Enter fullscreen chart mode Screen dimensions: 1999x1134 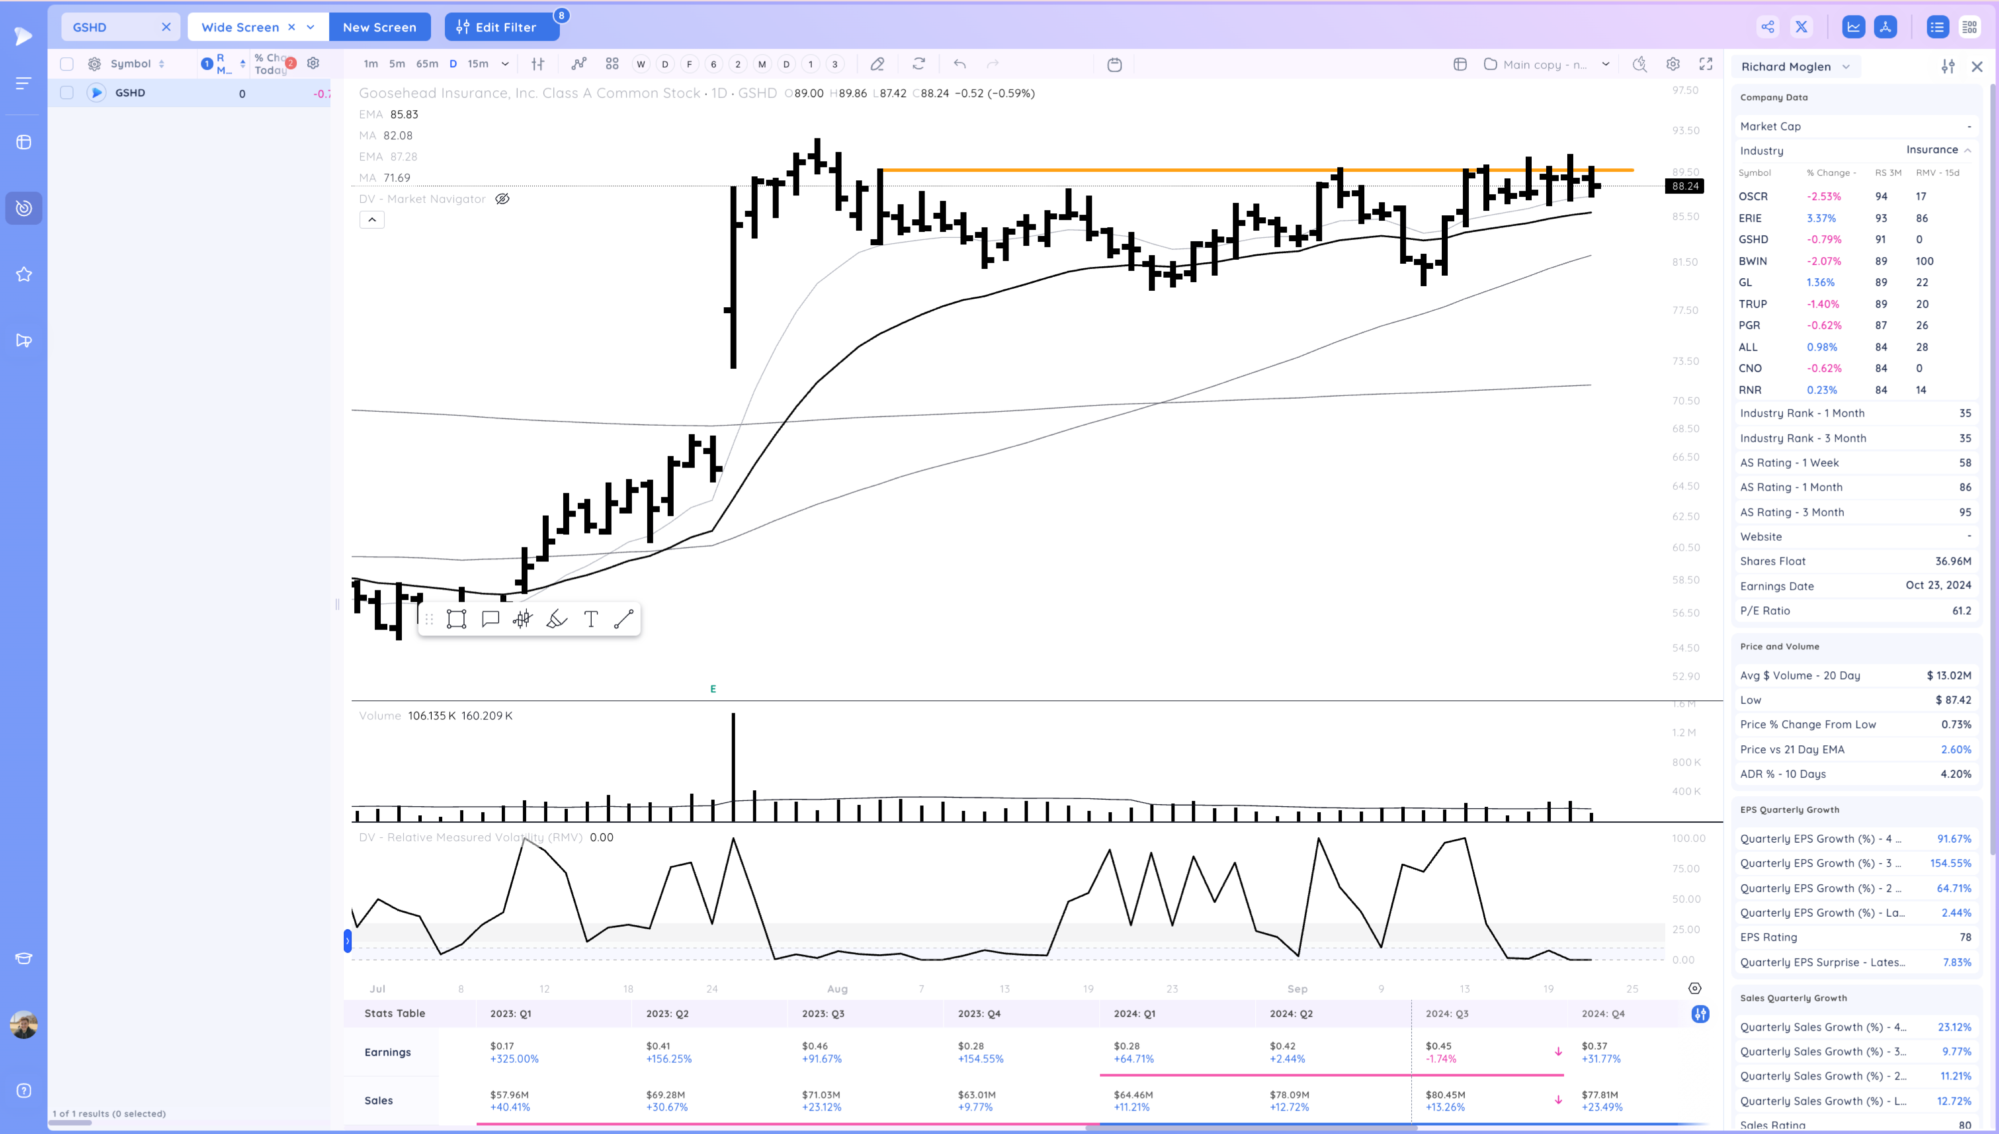pyautogui.click(x=1706, y=64)
